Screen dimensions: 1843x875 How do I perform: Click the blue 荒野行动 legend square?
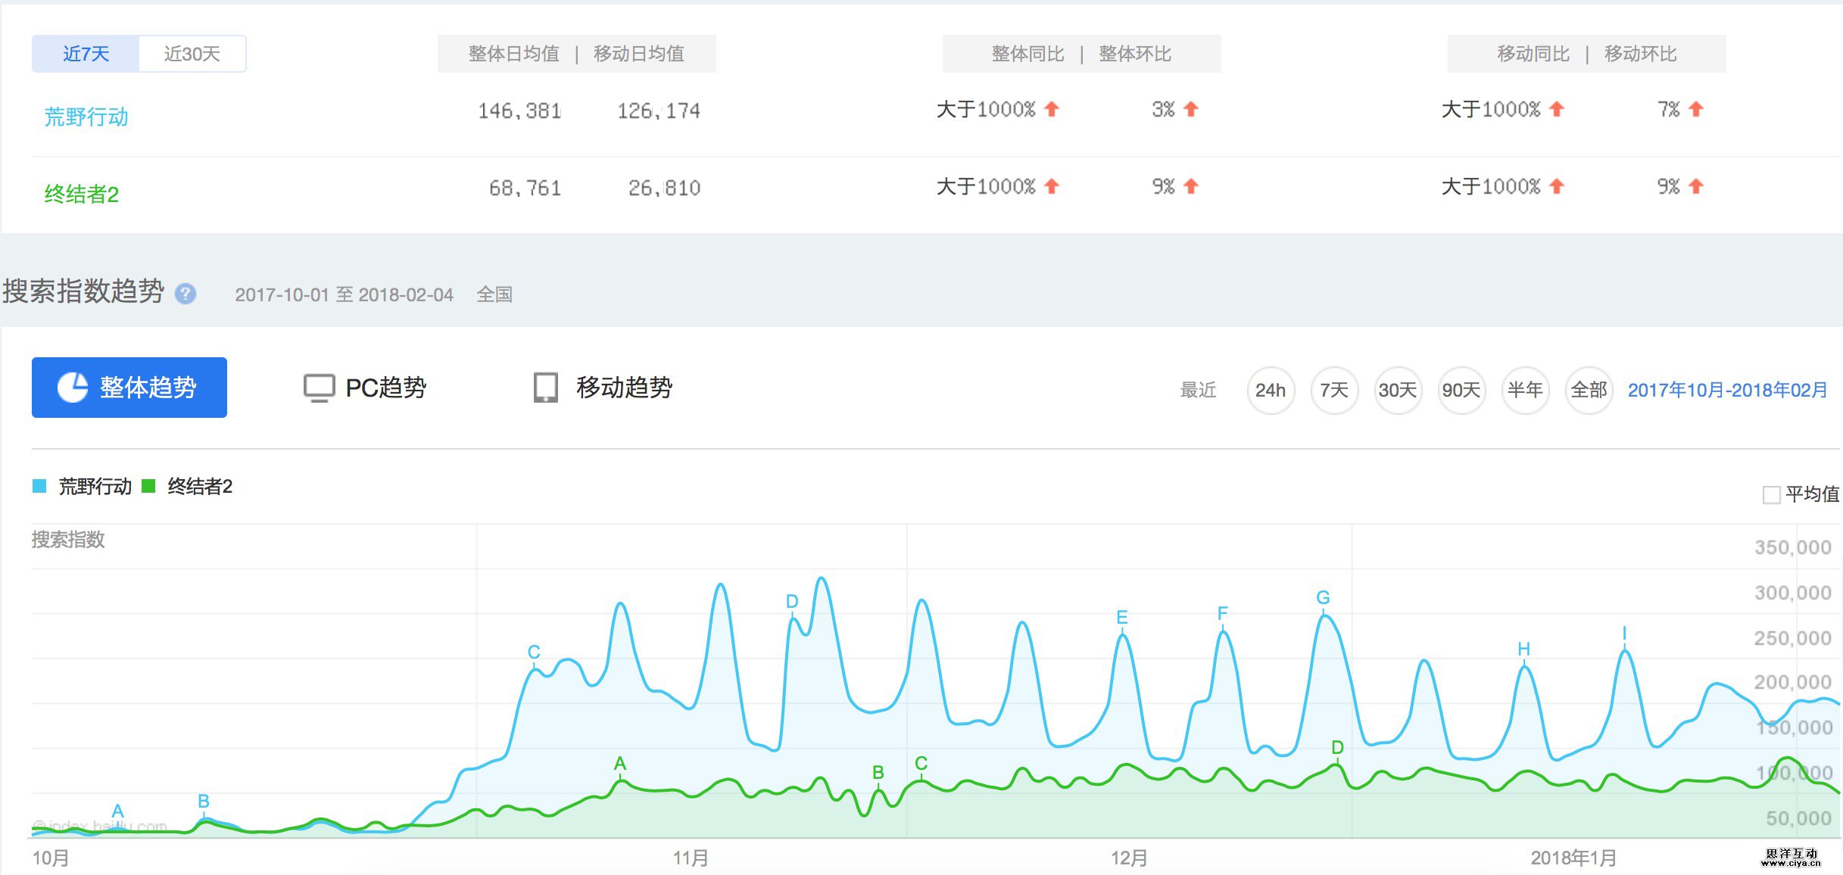[39, 486]
